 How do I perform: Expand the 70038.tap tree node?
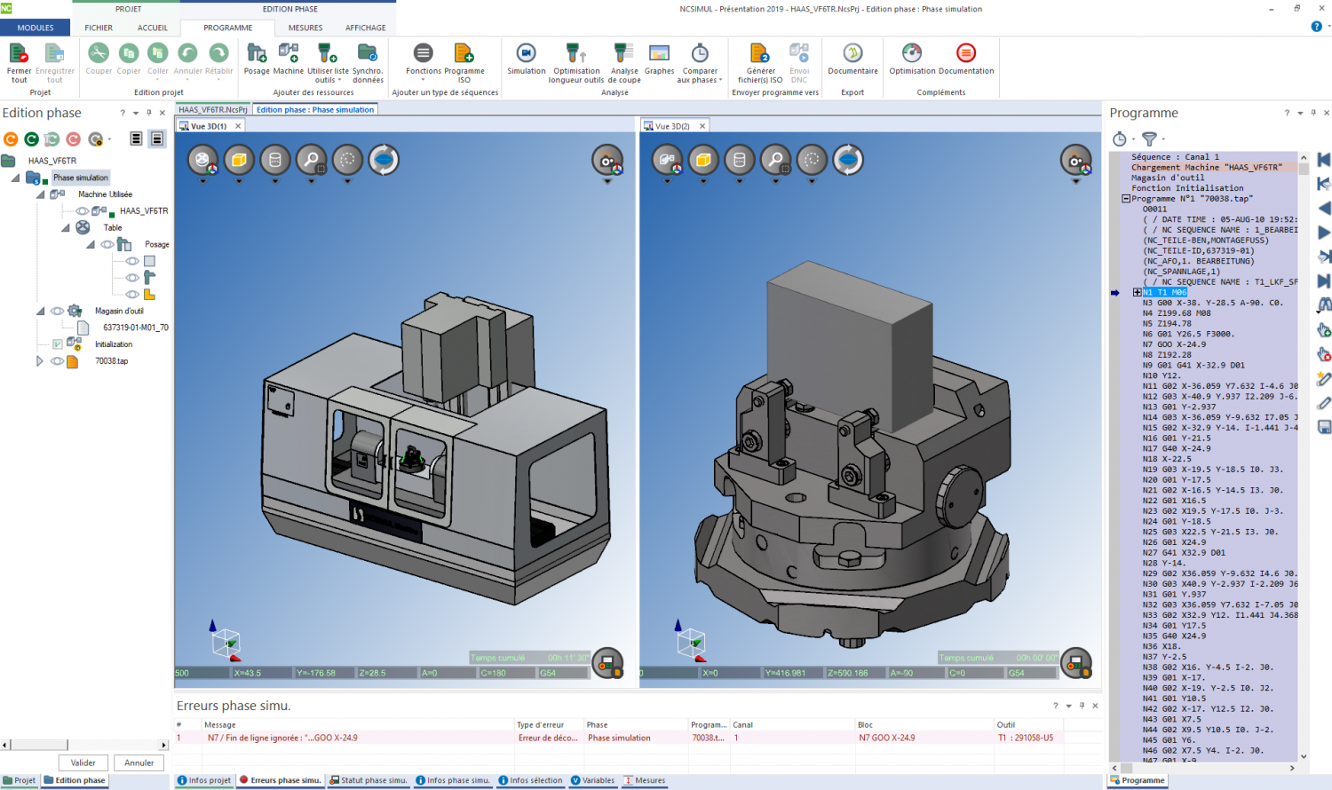39,361
